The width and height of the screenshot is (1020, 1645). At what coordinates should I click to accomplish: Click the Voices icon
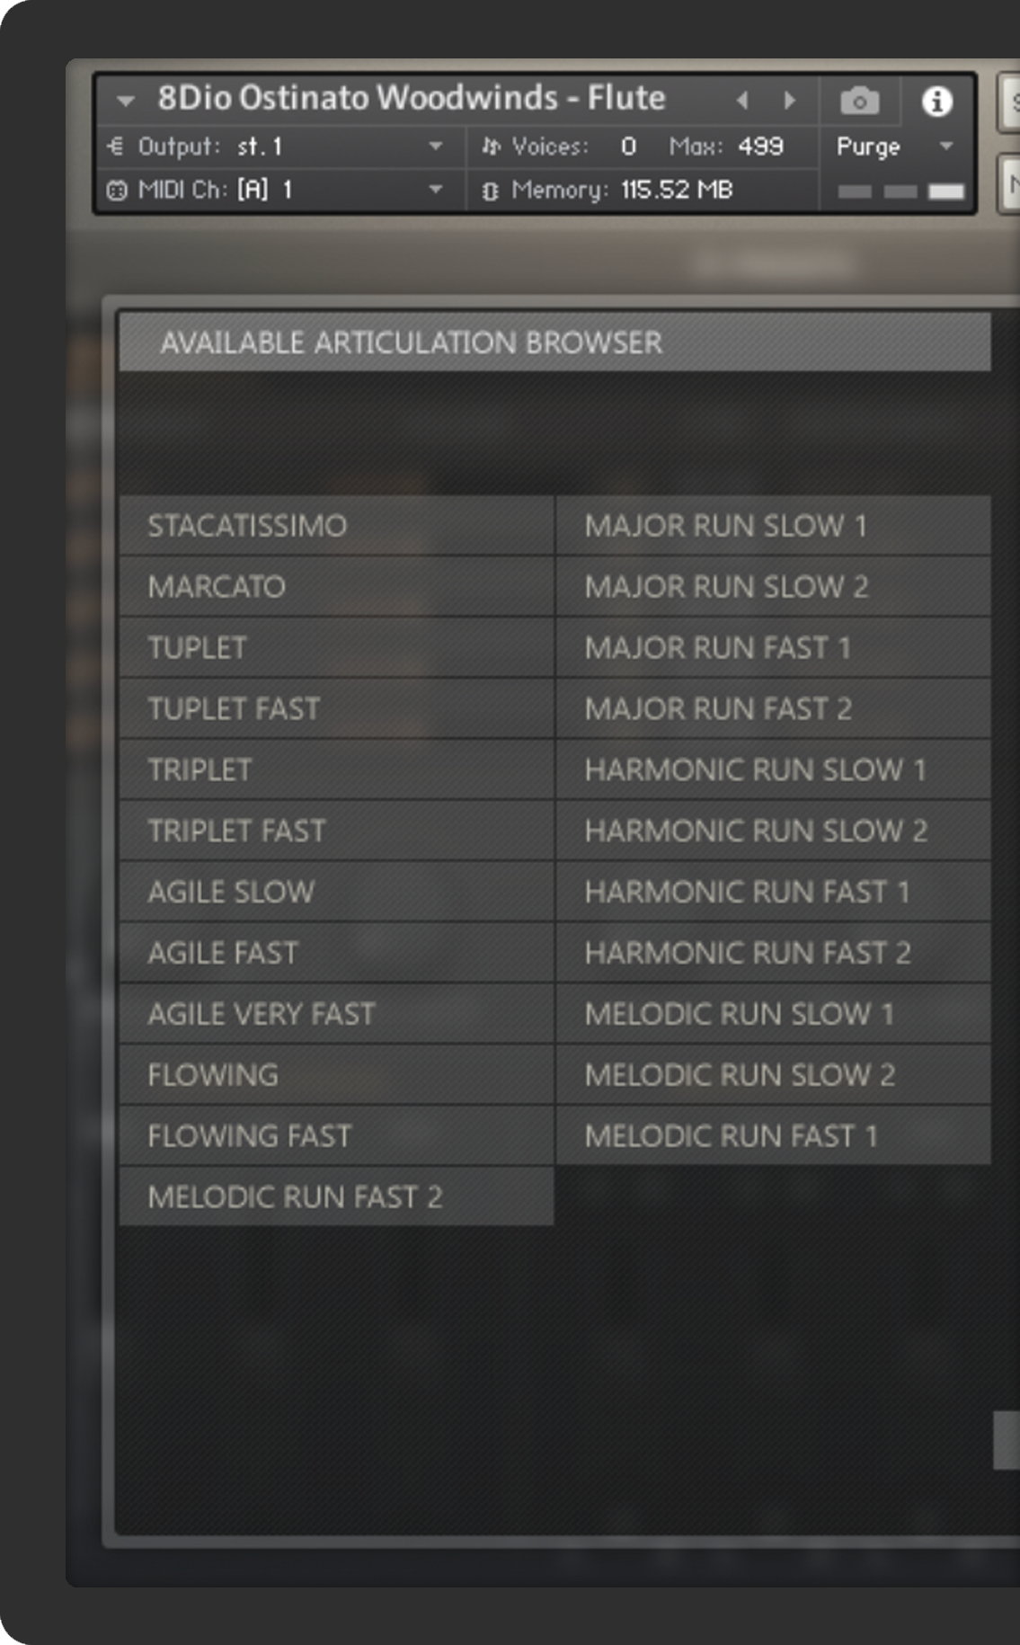[490, 147]
